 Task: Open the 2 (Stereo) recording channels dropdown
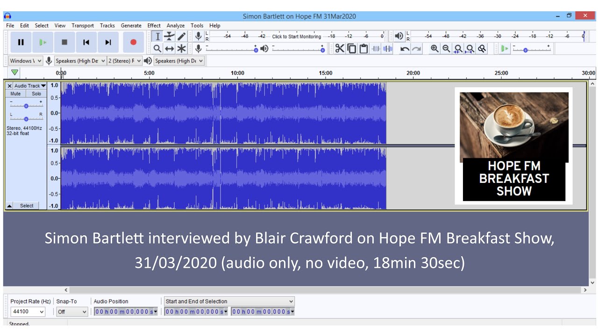click(125, 61)
